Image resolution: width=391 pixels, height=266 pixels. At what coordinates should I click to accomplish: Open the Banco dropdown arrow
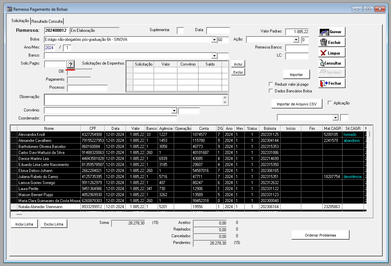coord(214,56)
